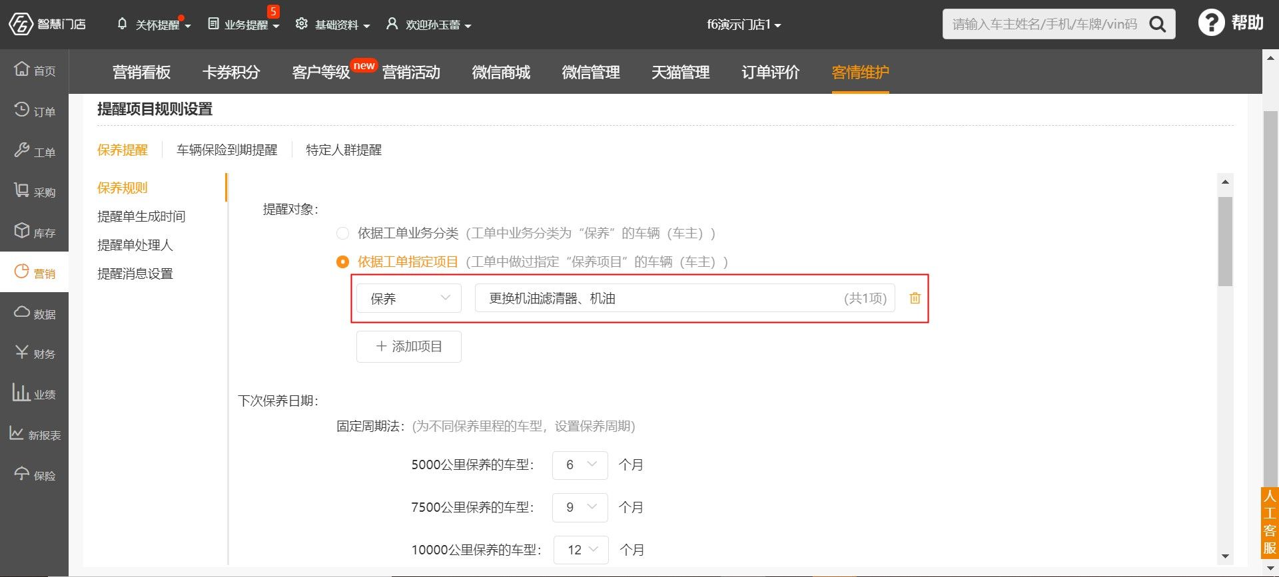Click the magnifier search icon
Image resolution: width=1279 pixels, height=577 pixels.
point(1158,25)
